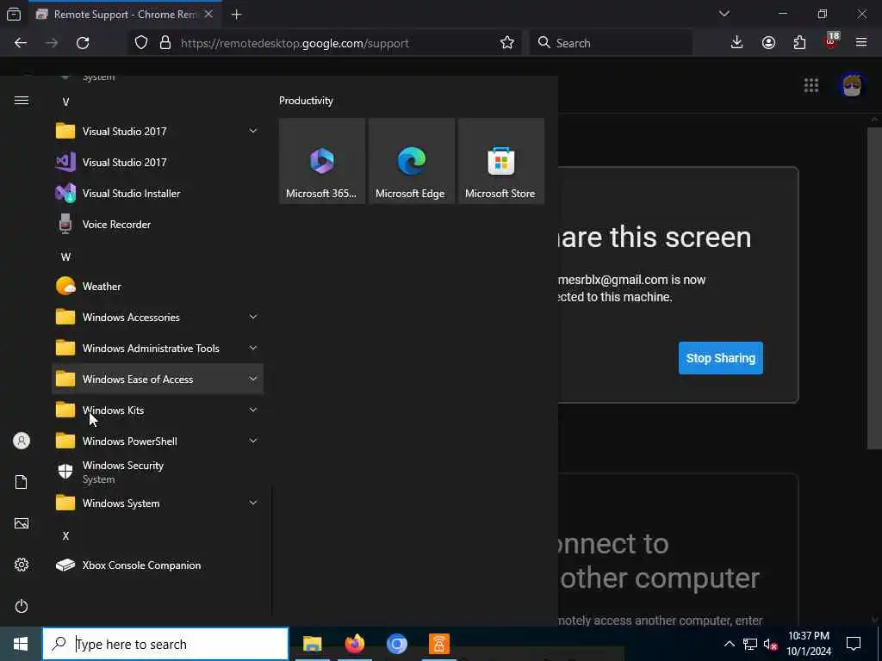Show tracking protection shield info

click(141, 43)
